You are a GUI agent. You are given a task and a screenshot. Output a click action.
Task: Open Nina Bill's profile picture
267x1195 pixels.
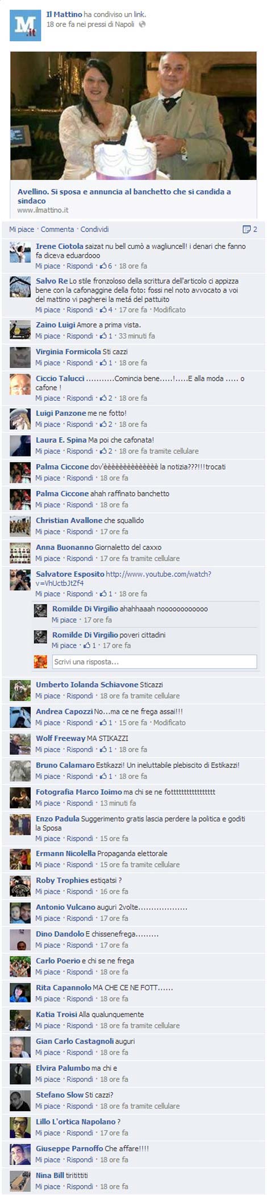point(20,1180)
